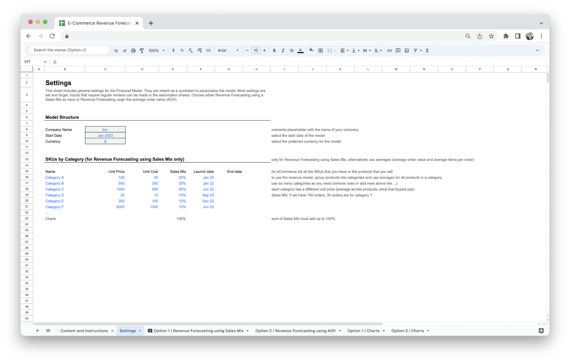Select the paint format tool

click(x=142, y=50)
